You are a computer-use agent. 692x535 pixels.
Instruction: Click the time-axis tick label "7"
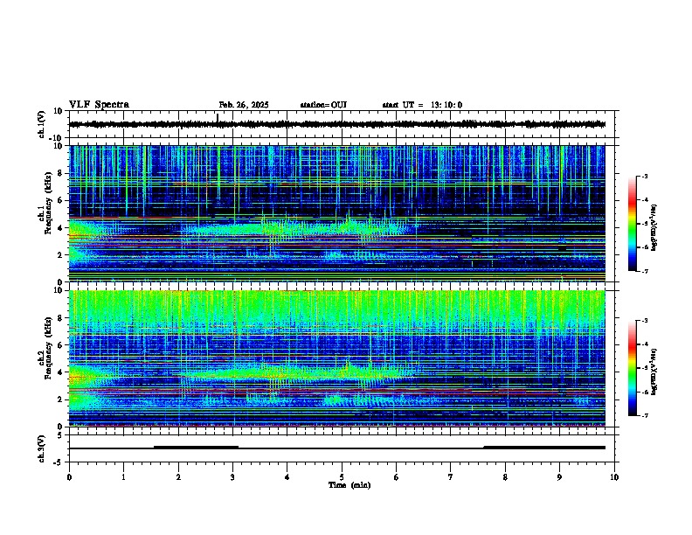pyautogui.click(x=451, y=477)
